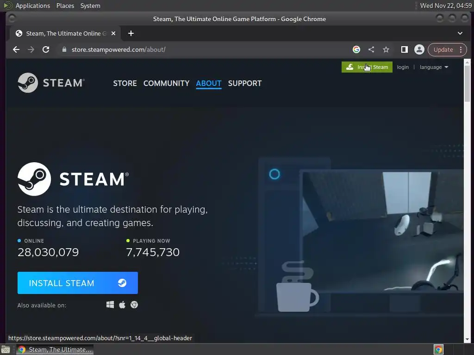Open the SUPPORT menu item

click(x=244, y=83)
